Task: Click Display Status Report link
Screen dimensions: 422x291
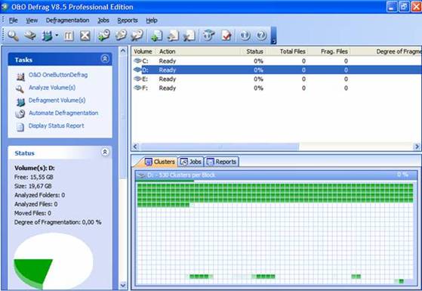Action: [x=57, y=125]
